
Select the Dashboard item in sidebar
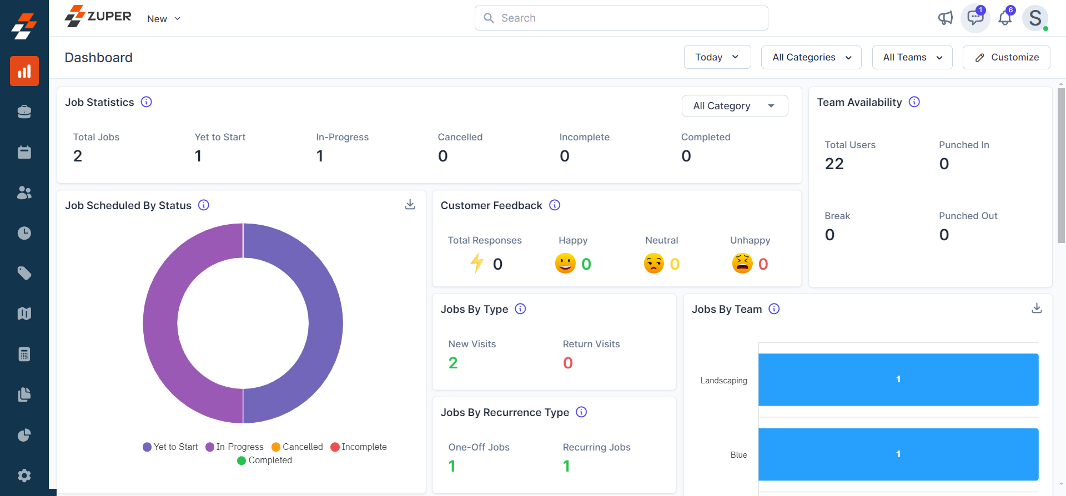[x=24, y=71]
